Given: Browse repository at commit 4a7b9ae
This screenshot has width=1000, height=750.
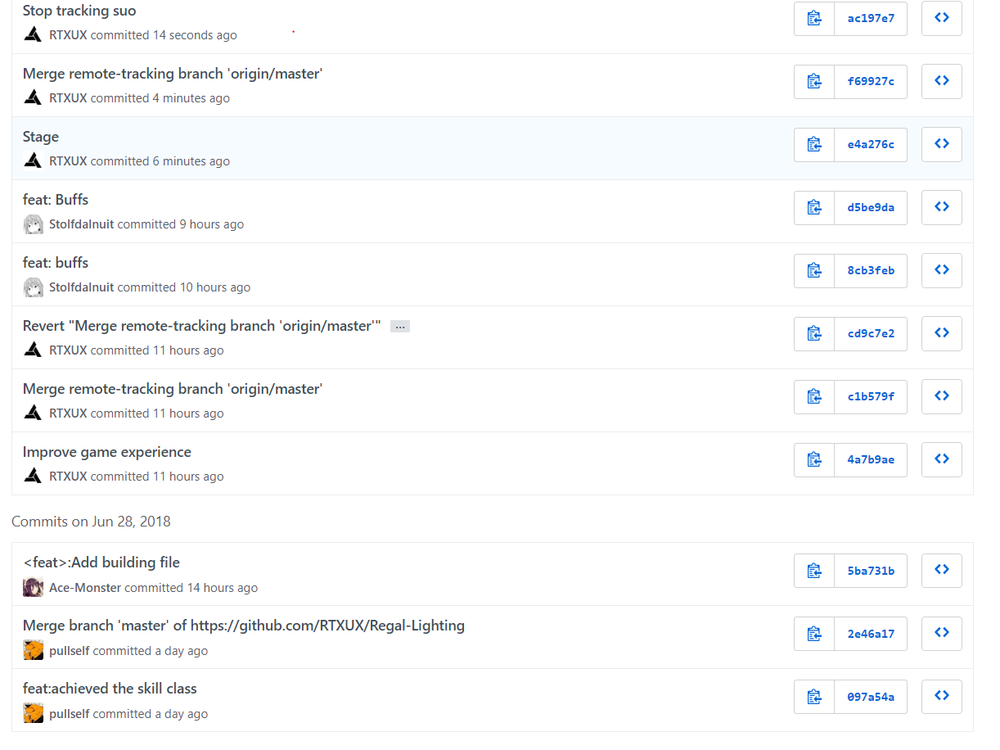Looking at the screenshot, I should (x=942, y=459).
